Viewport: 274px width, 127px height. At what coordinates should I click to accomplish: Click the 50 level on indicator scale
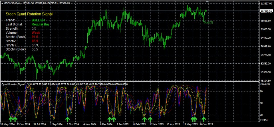point(262,103)
